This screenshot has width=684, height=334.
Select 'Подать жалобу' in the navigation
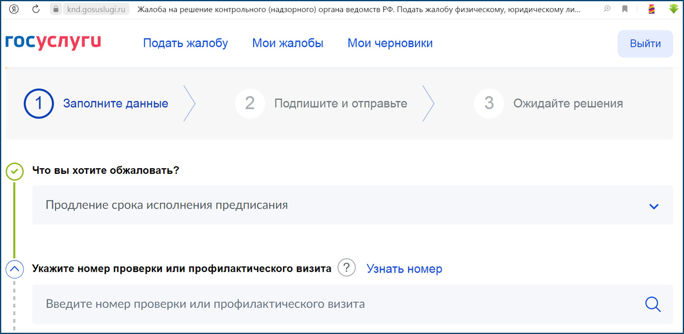[x=186, y=42]
